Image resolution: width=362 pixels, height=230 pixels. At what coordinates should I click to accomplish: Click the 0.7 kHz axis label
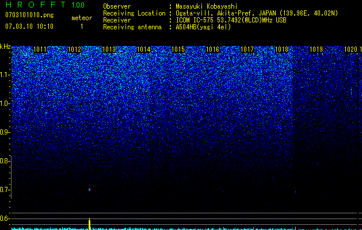click(x=5, y=190)
